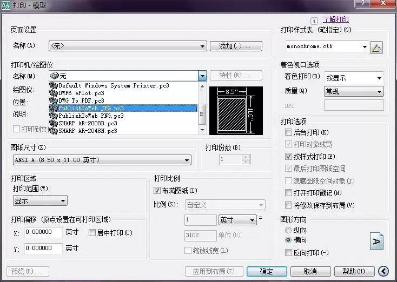Open the 了解打印 help link
The height and width of the screenshot is (282, 397).
pyautogui.click(x=337, y=20)
